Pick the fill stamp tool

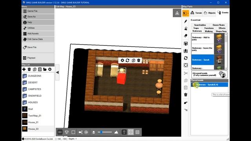click(186, 29)
